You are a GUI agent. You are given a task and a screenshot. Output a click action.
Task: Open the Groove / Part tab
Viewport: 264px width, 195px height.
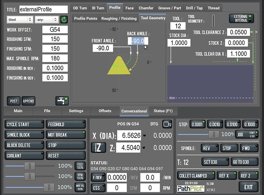(170, 8)
